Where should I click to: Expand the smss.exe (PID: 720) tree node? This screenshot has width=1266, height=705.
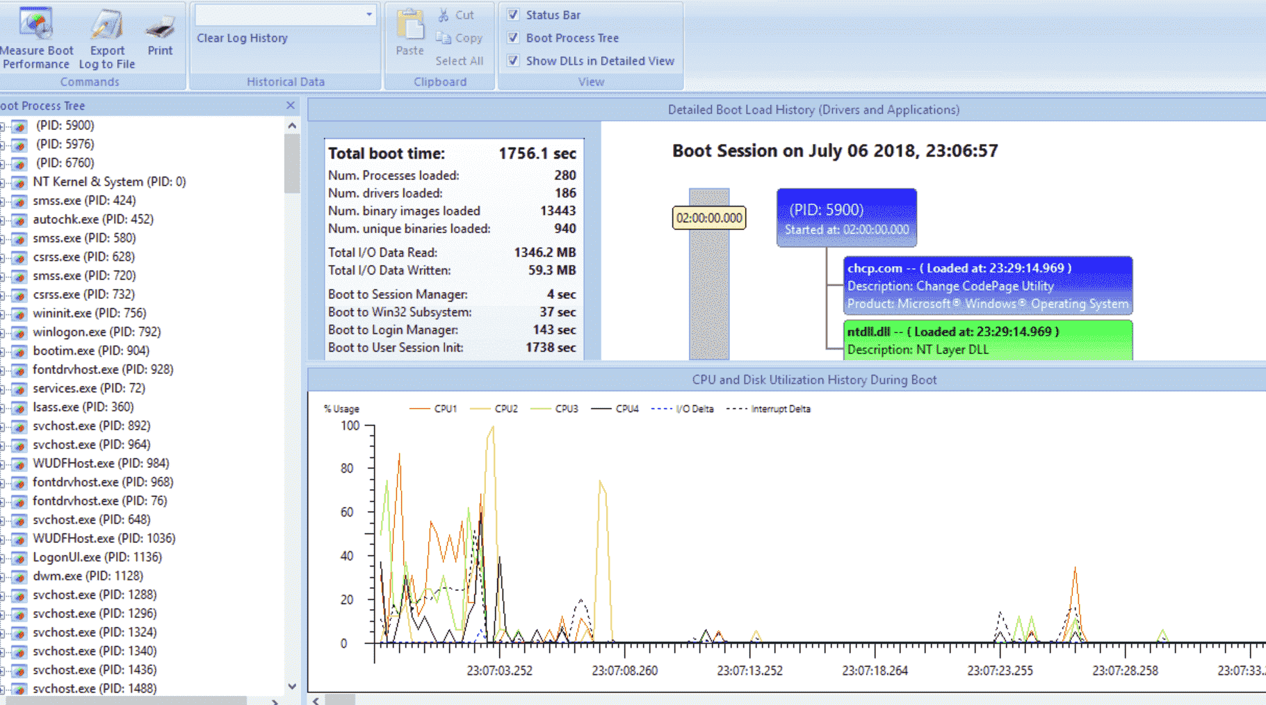[3, 276]
